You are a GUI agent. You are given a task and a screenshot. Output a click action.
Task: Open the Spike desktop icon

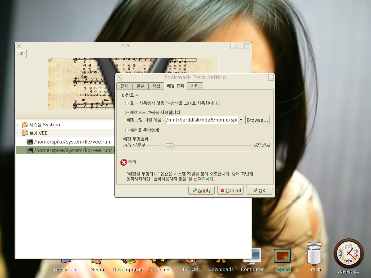(282, 256)
